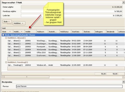Click the Foredrag(C) cell in row 200910
Viewport: 125px width, 92px height.
(x=18, y=65)
